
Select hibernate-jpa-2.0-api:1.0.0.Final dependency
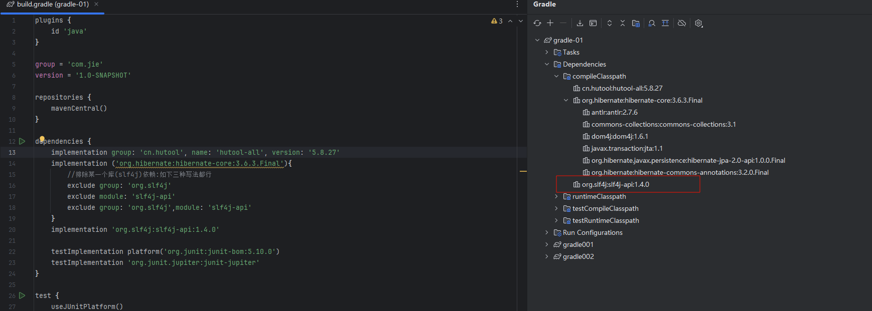pos(688,160)
